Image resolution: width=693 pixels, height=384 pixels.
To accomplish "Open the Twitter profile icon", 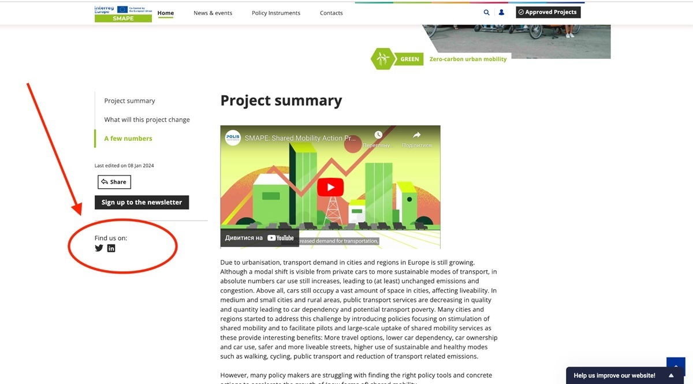I will point(99,248).
